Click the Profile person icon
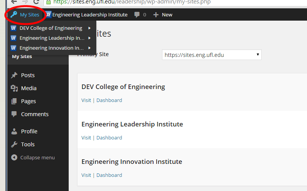 14,131
